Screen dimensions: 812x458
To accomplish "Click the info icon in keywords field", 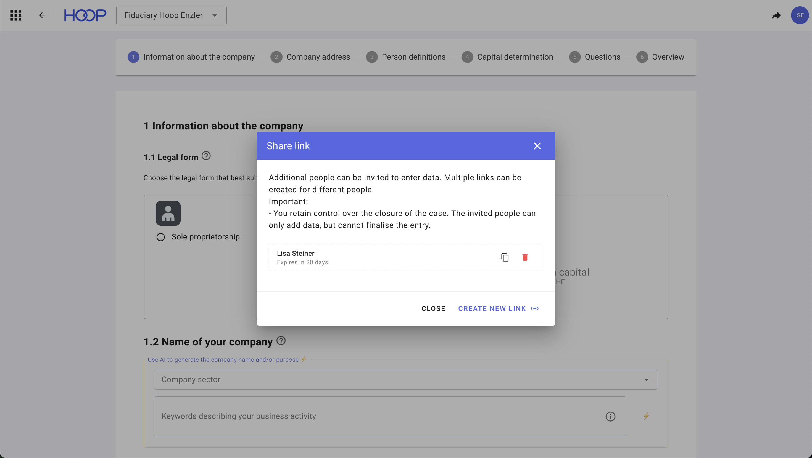I will pyautogui.click(x=610, y=416).
